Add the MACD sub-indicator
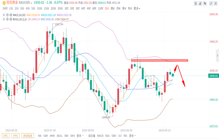Screen dimensions: 219x139 tap(100, 136)
